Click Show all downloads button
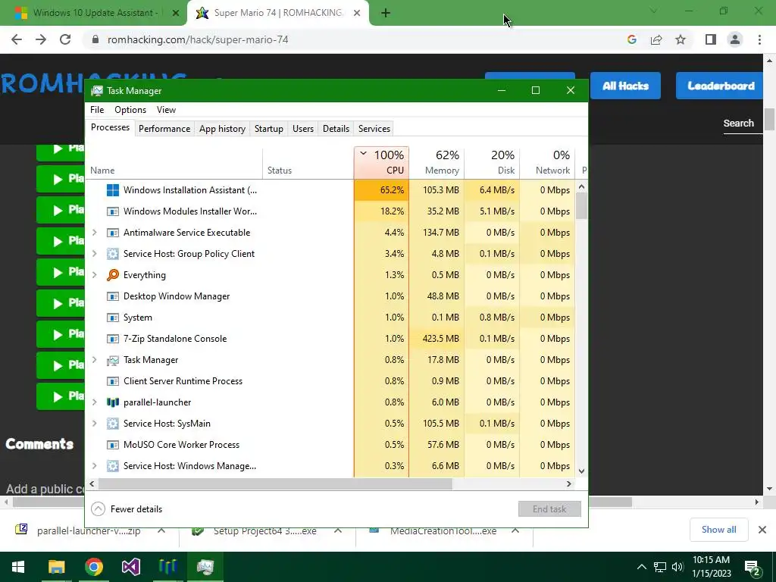The image size is (776, 582). (718, 530)
